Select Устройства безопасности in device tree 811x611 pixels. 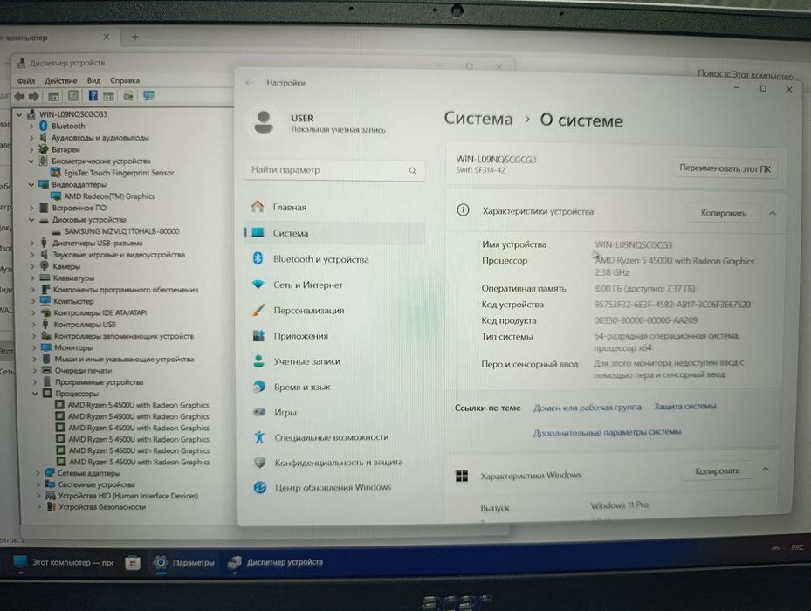click(x=102, y=507)
